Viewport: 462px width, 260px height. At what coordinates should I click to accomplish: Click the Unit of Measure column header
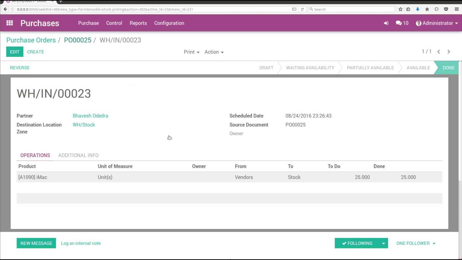115,166
